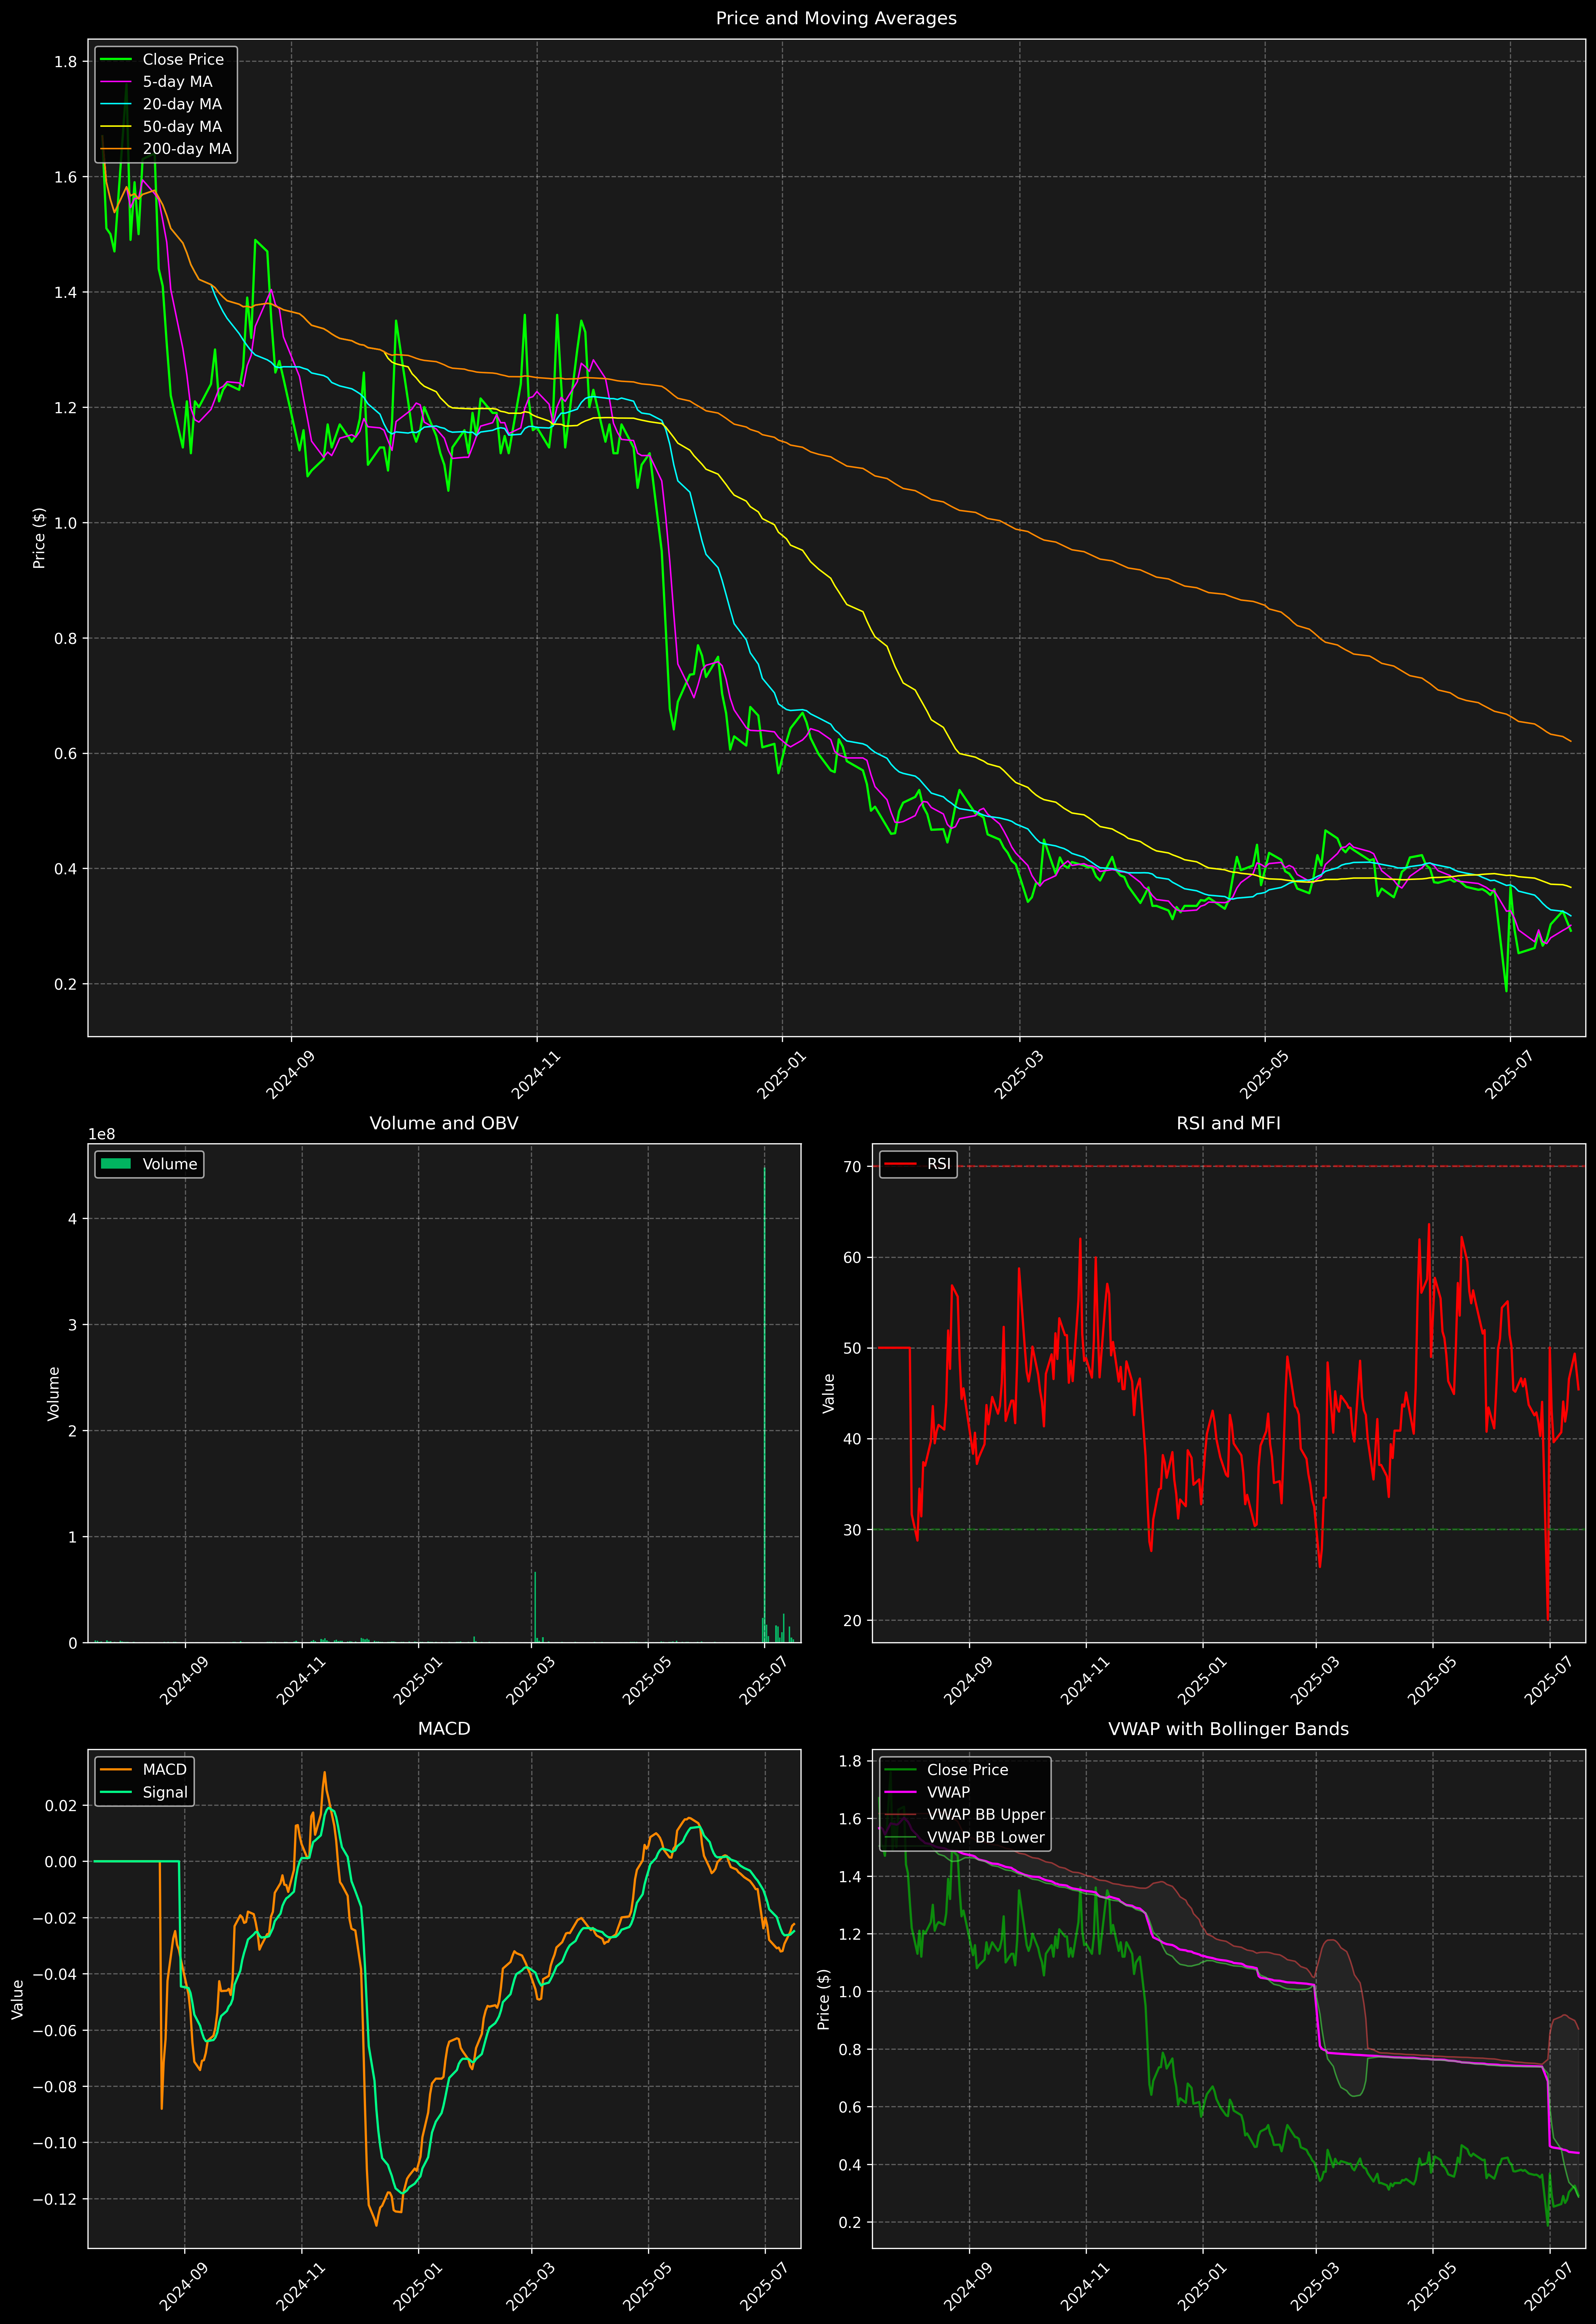Click the 30 tick on the RSI axis

point(852,1530)
